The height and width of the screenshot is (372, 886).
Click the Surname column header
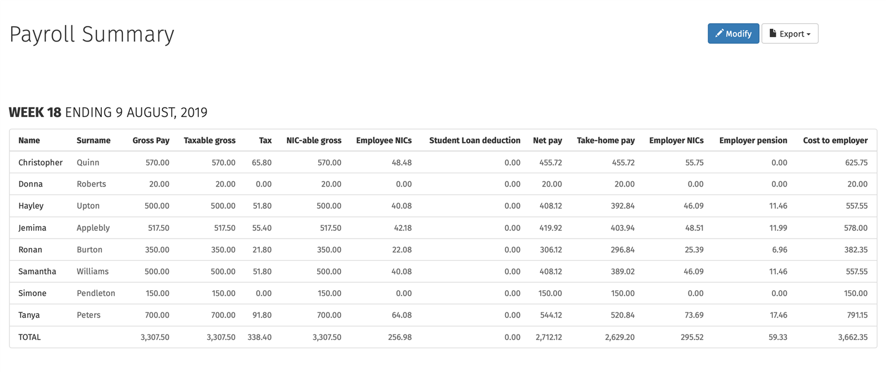coord(93,141)
